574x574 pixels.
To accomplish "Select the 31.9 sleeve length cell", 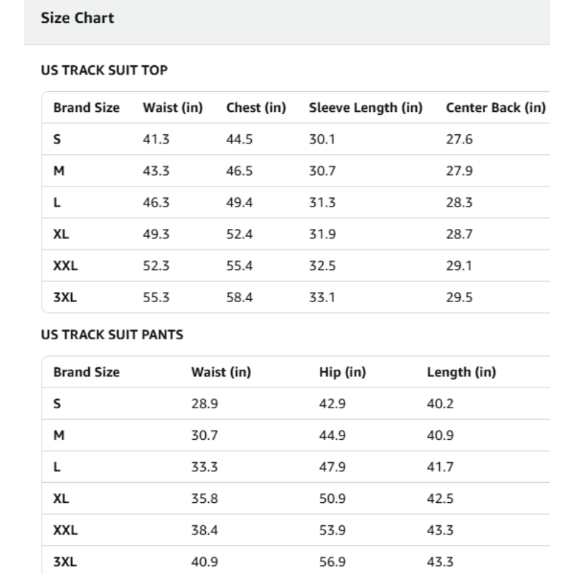I will (322, 234).
